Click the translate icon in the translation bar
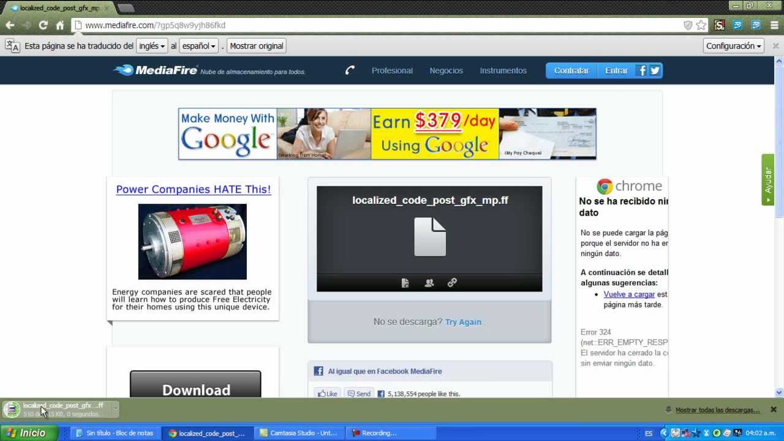784x441 pixels. click(12, 46)
